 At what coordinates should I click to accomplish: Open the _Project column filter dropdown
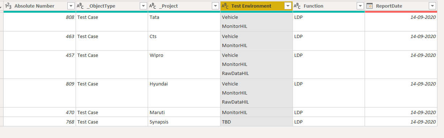[x=215, y=6]
